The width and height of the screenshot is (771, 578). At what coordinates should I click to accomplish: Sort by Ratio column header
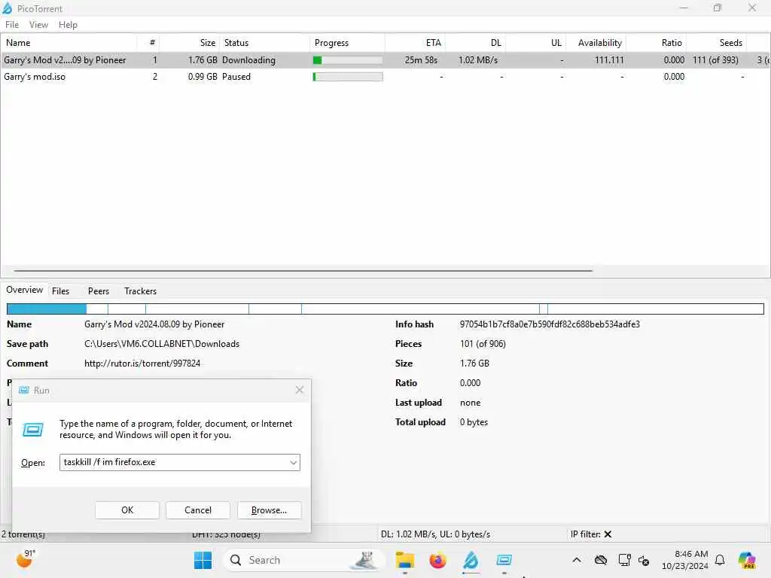[x=656, y=43]
